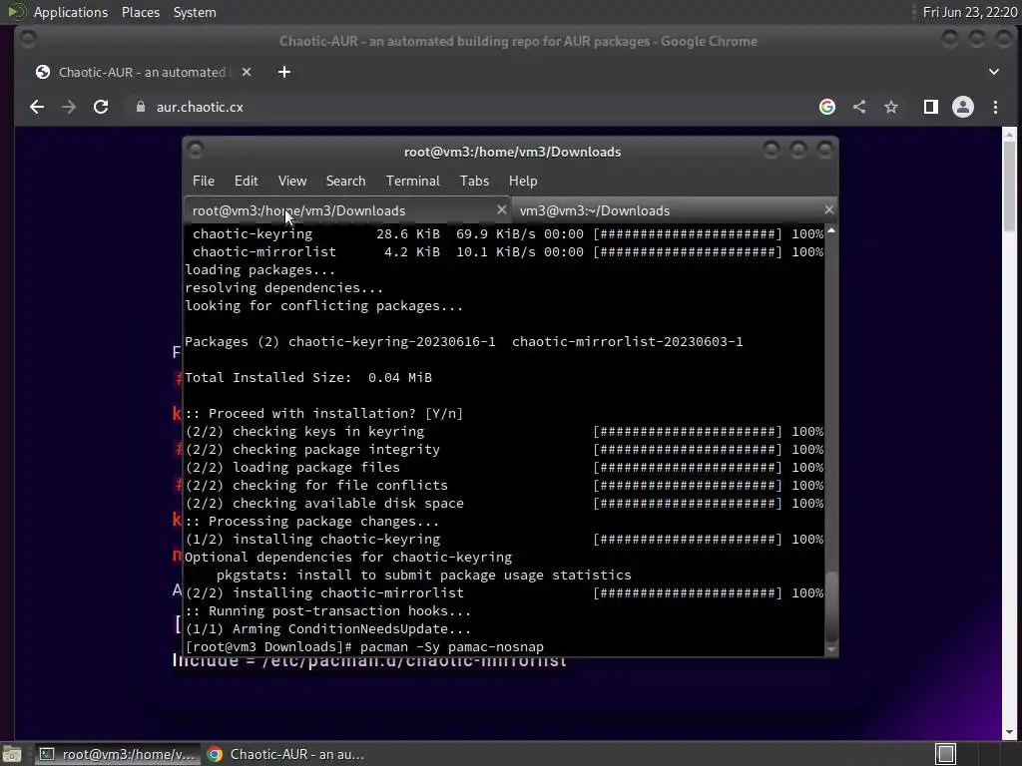Share this page via share icon
Viewport: 1022px width, 766px height.
coord(859,107)
